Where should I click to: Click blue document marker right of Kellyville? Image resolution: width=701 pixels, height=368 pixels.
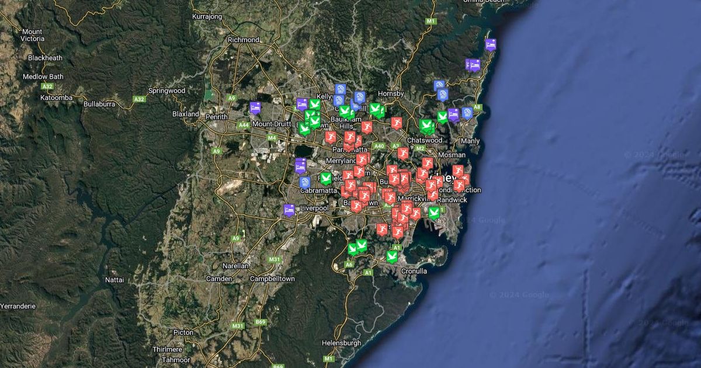pyautogui.click(x=341, y=89)
